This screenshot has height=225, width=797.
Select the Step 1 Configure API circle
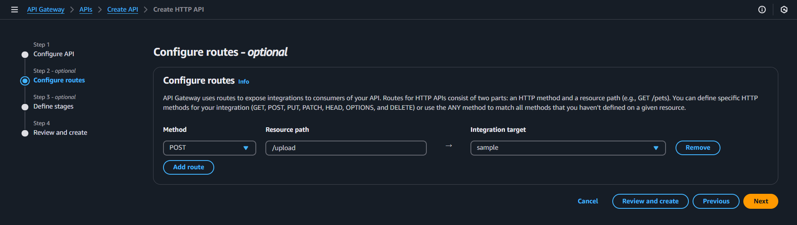[25, 54]
